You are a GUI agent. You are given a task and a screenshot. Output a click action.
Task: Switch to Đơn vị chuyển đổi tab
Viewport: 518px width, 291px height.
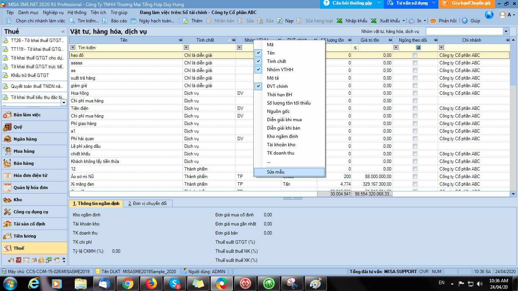pyautogui.click(x=148, y=203)
